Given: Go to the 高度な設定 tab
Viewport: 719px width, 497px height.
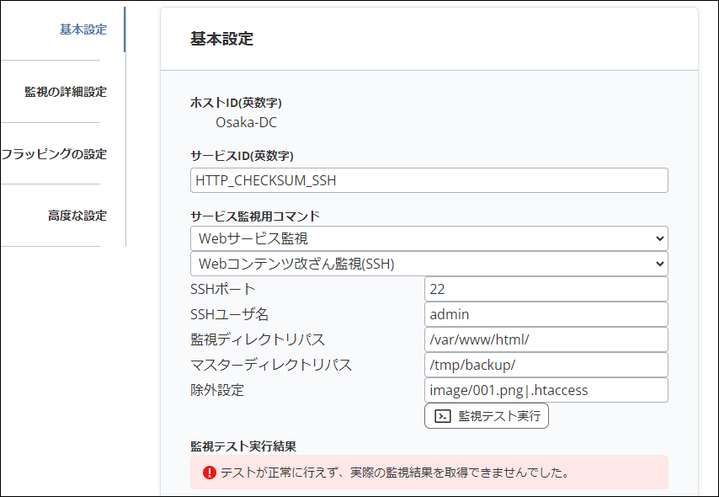Looking at the screenshot, I should 77,216.
